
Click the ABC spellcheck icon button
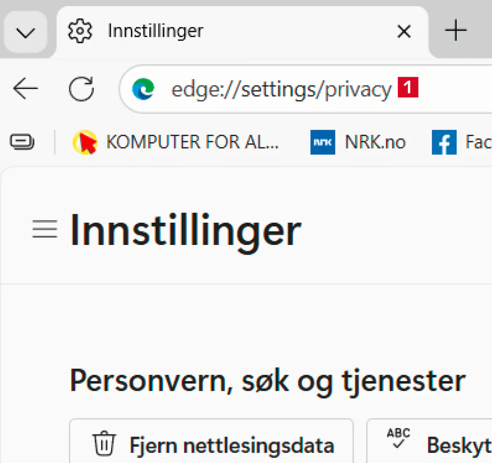click(398, 438)
